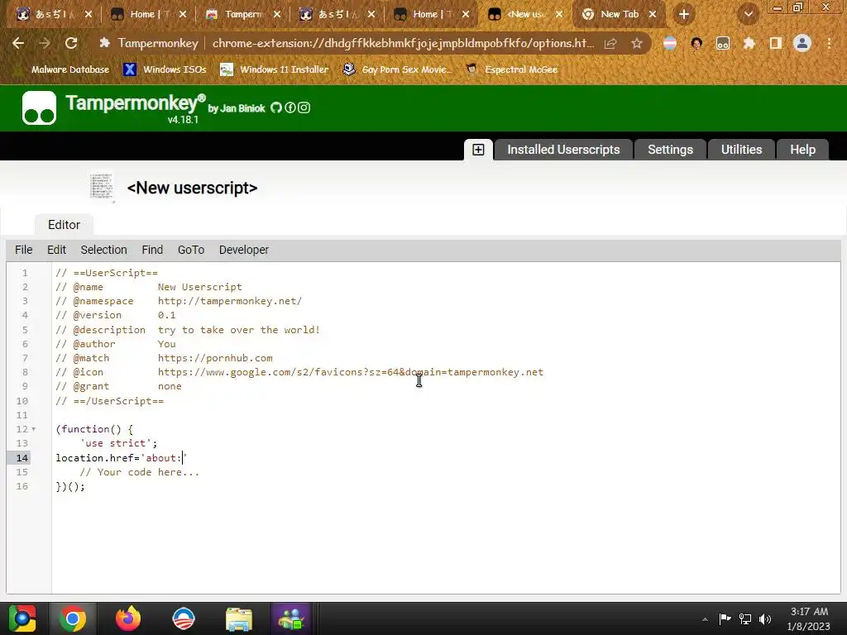Click the new script plus tab icon
The height and width of the screenshot is (635, 847).
pyautogui.click(x=478, y=150)
